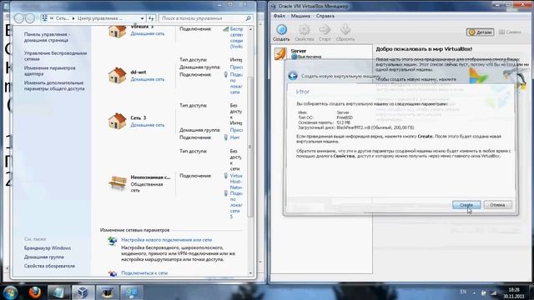Open Панель управления домашняя страница link
534x300 pixels.
pyautogui.click(x=47, y=37)
